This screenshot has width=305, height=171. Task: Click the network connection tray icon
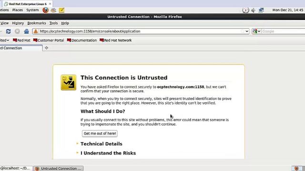[x=261, y=10]
